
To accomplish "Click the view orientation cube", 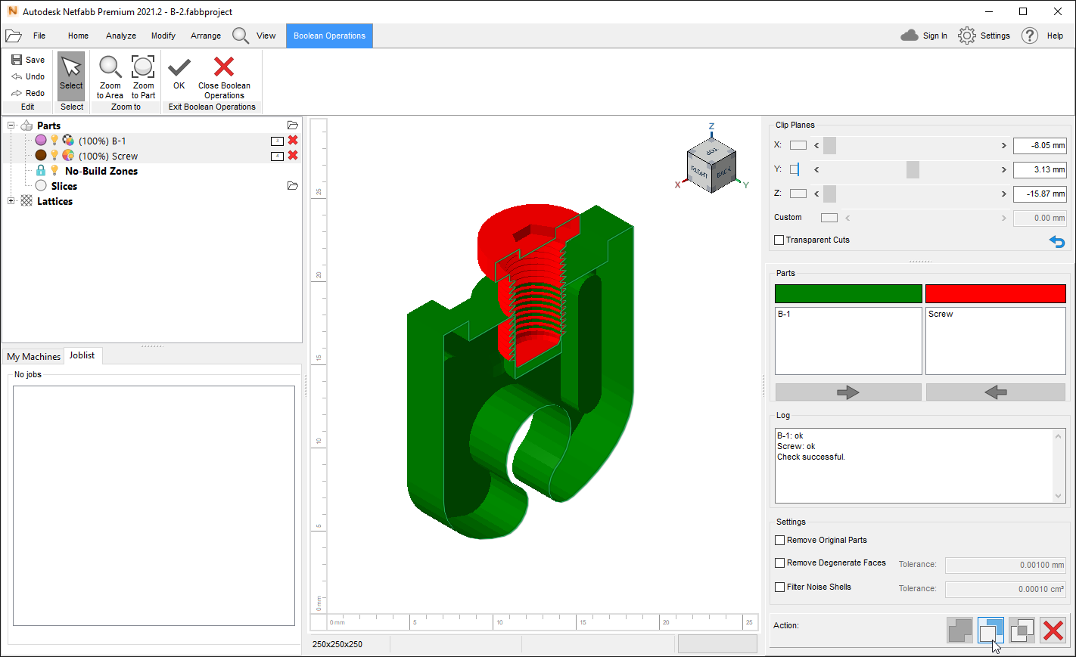I will (x=711, y=164).
